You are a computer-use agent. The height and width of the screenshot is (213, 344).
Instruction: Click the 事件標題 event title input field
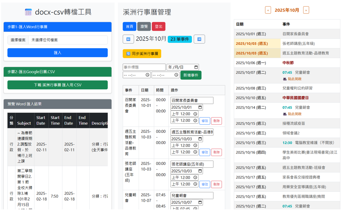144,67
